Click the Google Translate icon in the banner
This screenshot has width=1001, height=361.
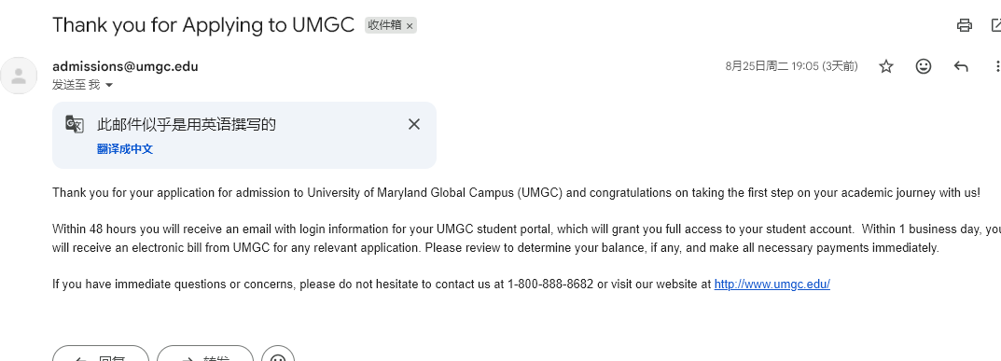click(x=75, y=124)
